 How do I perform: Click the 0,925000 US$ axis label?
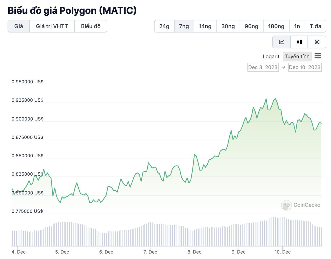coord(27,100)
